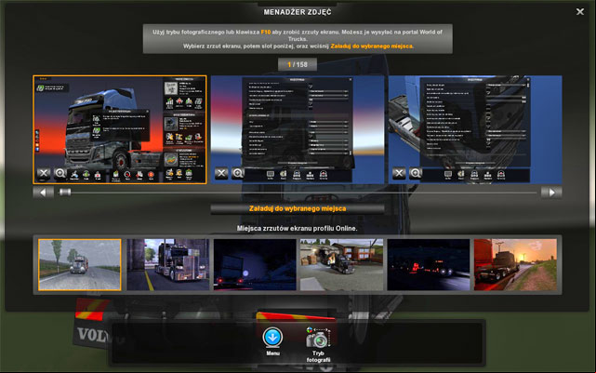Delete the first truck screenshot with X
This screenshot has height=373, width=596.
[44, 174]
